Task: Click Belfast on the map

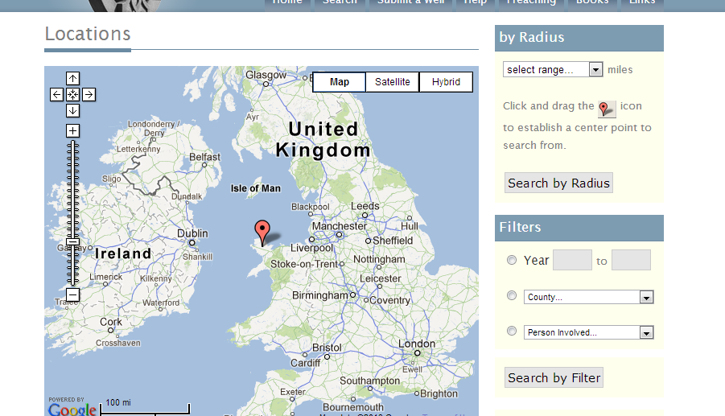Action: click(205, 157)
